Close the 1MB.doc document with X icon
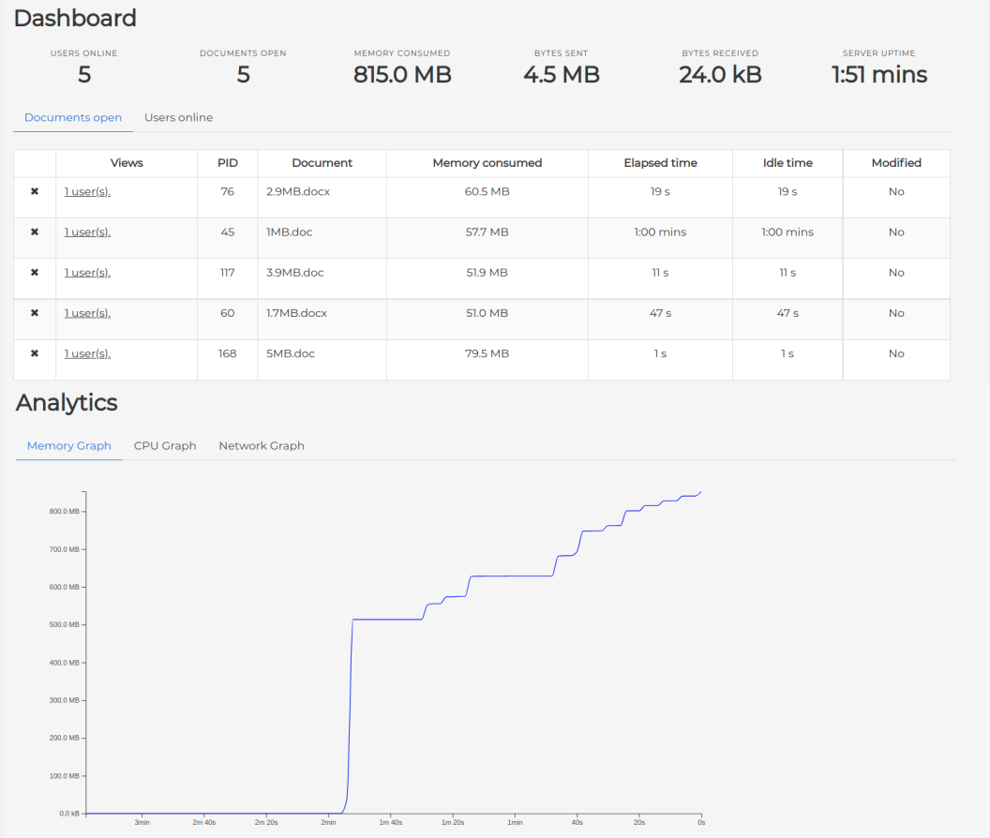The height and width of the screenshot is (838, 990). click(35, 232)
